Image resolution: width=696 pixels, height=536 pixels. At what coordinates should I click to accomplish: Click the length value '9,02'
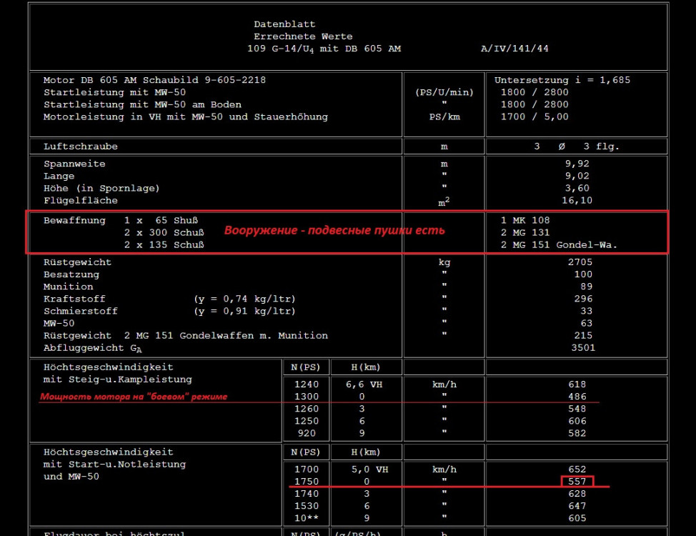577,177
